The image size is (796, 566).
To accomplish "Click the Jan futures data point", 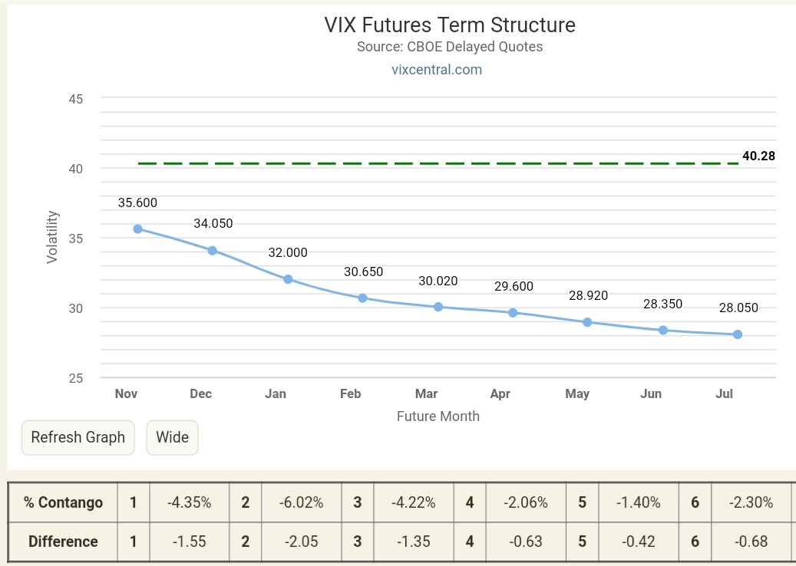I will [288, 279].
